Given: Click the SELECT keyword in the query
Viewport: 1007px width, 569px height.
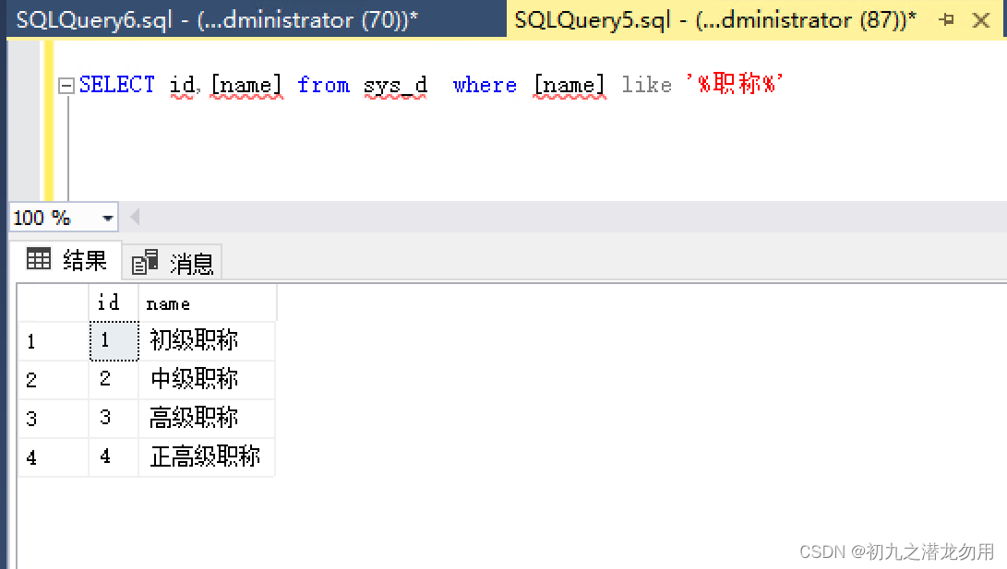Looking at the screenshot, I should 117,85.
